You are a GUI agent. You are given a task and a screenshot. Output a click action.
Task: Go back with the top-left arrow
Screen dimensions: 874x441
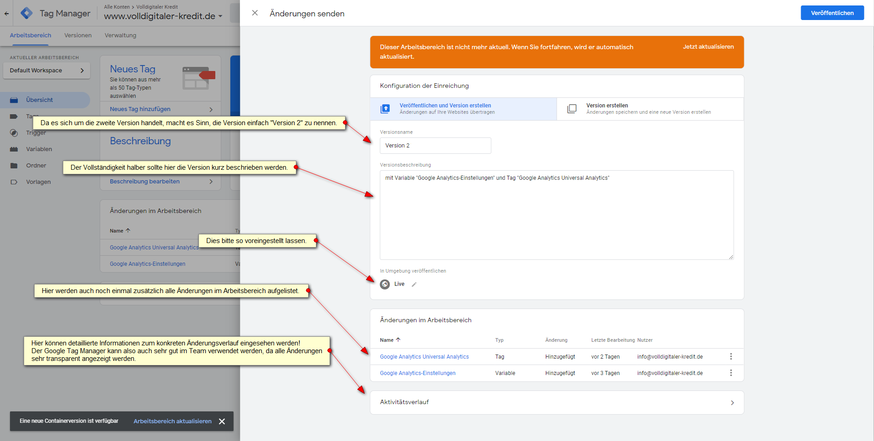click(x=6, y=13)
